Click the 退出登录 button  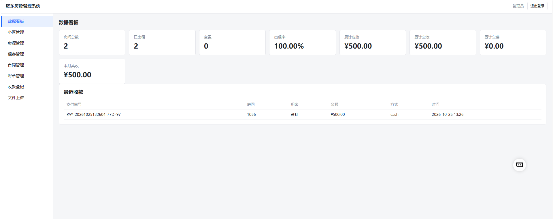pos(537,6)
